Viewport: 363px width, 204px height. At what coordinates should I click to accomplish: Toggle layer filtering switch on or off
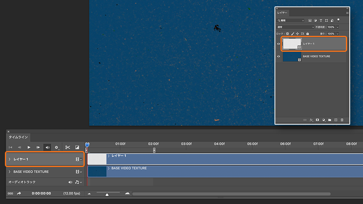(x=338, y=20)
